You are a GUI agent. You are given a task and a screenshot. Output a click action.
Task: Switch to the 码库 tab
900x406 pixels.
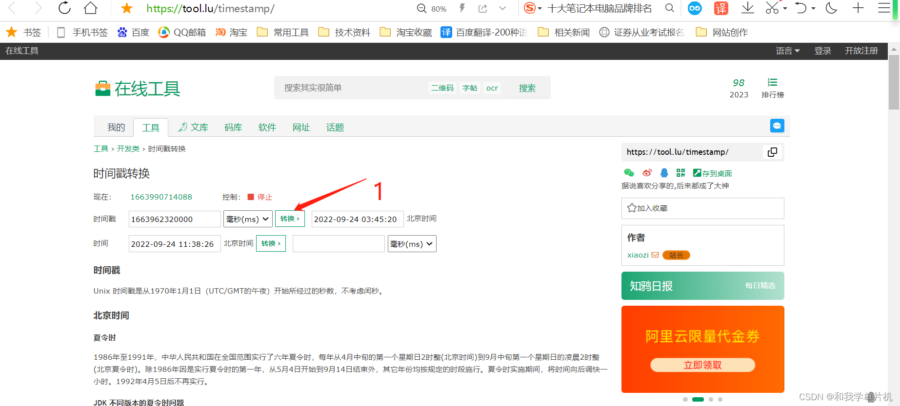pos(233,128)
